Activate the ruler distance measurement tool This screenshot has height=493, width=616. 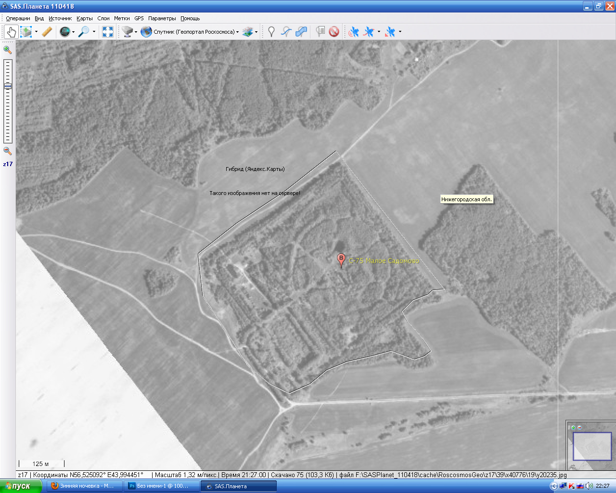click(x=47, y=32)
